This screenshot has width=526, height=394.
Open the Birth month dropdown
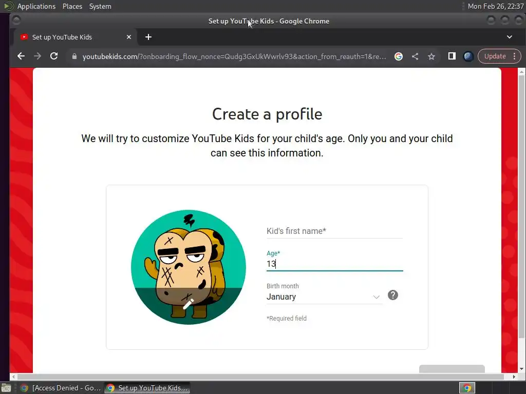[324, 297]
